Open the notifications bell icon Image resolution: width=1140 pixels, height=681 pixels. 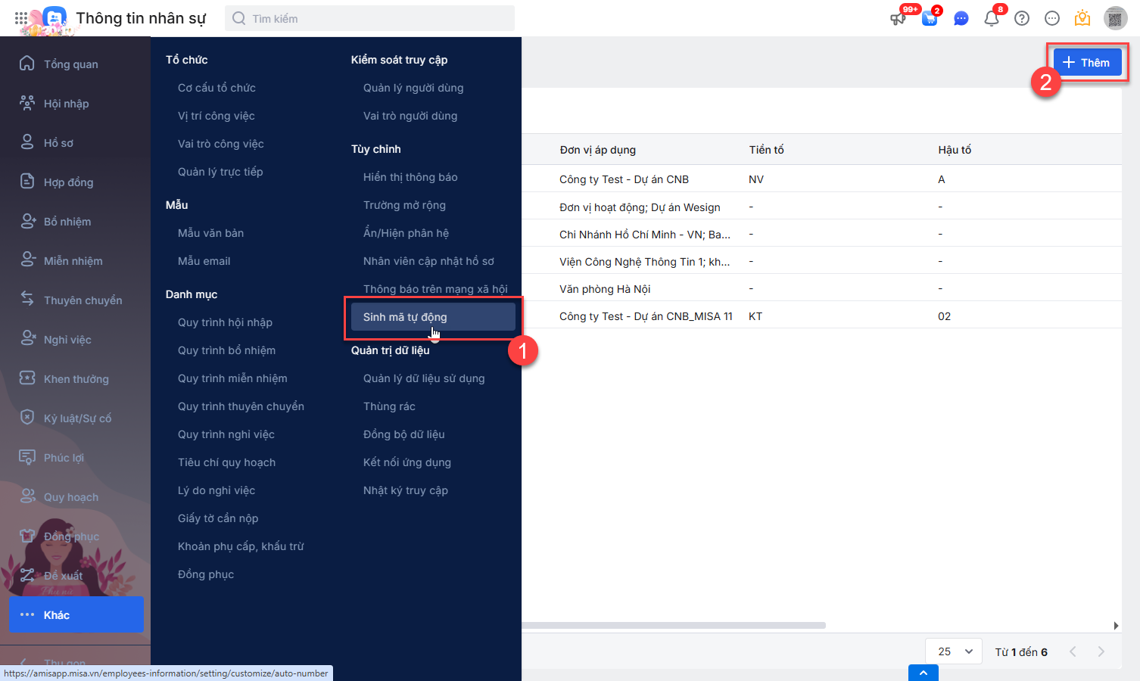[x=992, y=18]
